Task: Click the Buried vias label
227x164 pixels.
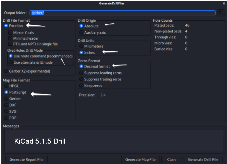Action: 164,49
